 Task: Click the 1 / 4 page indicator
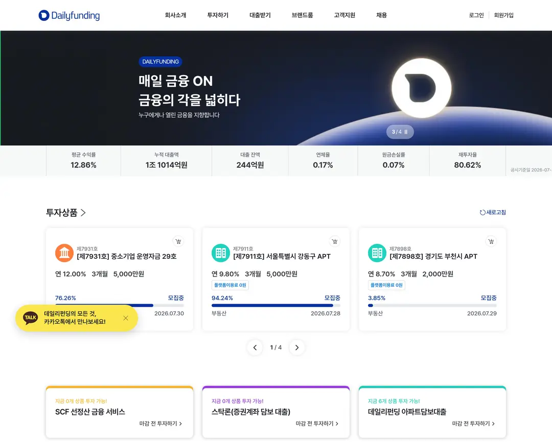[276, 347]
